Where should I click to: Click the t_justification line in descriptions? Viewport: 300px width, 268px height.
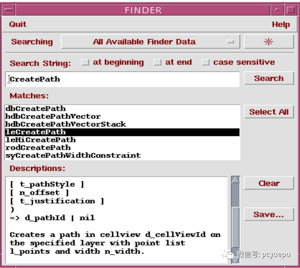coord(57,201)
